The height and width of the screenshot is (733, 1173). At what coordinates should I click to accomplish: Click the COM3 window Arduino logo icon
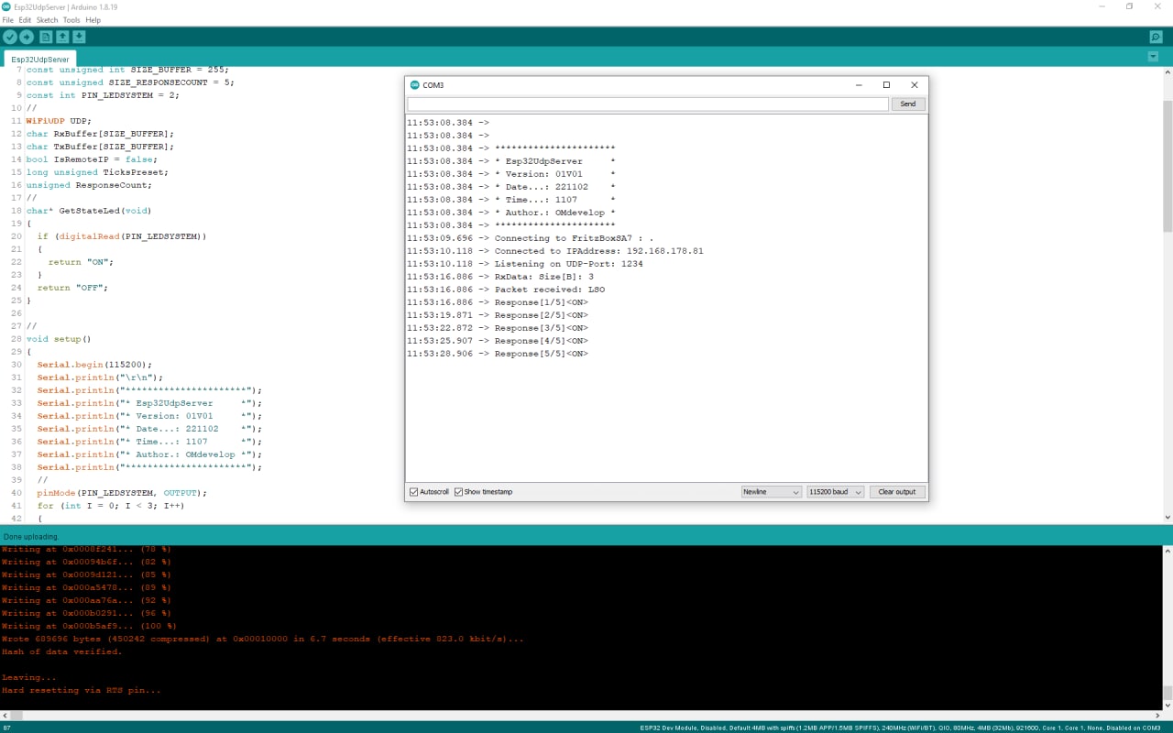(x=415, y=85)
